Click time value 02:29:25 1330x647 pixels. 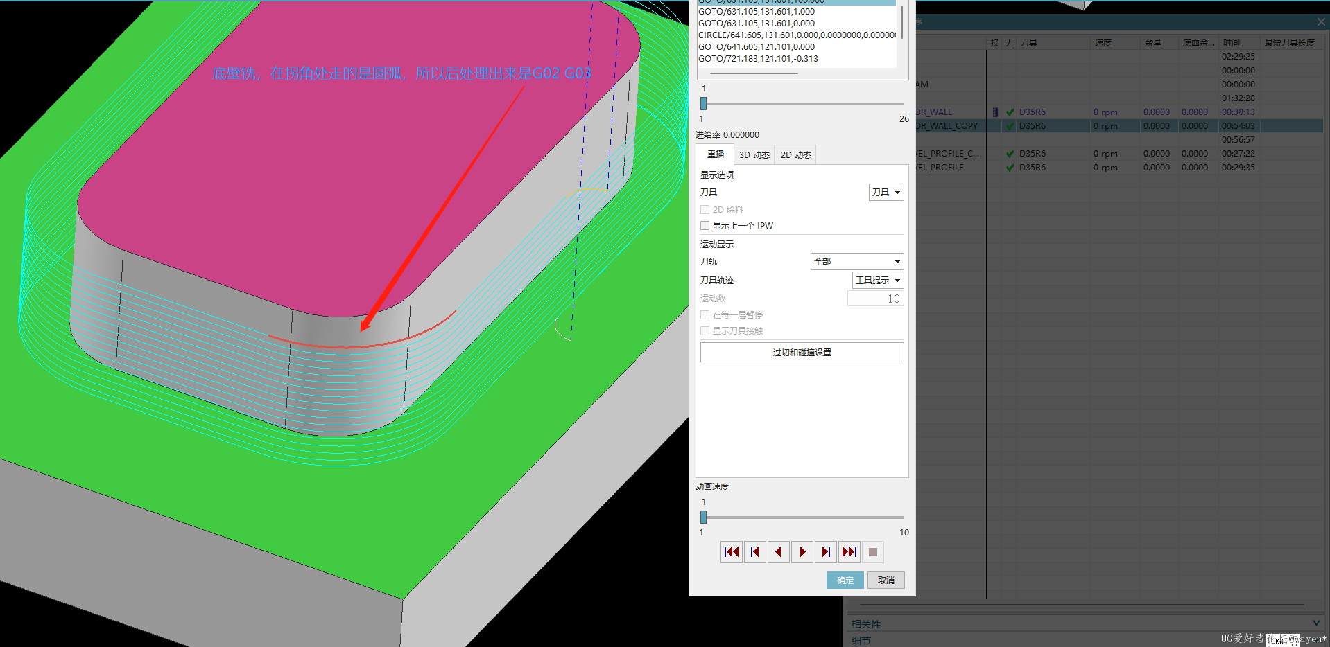pos(1238,57)
